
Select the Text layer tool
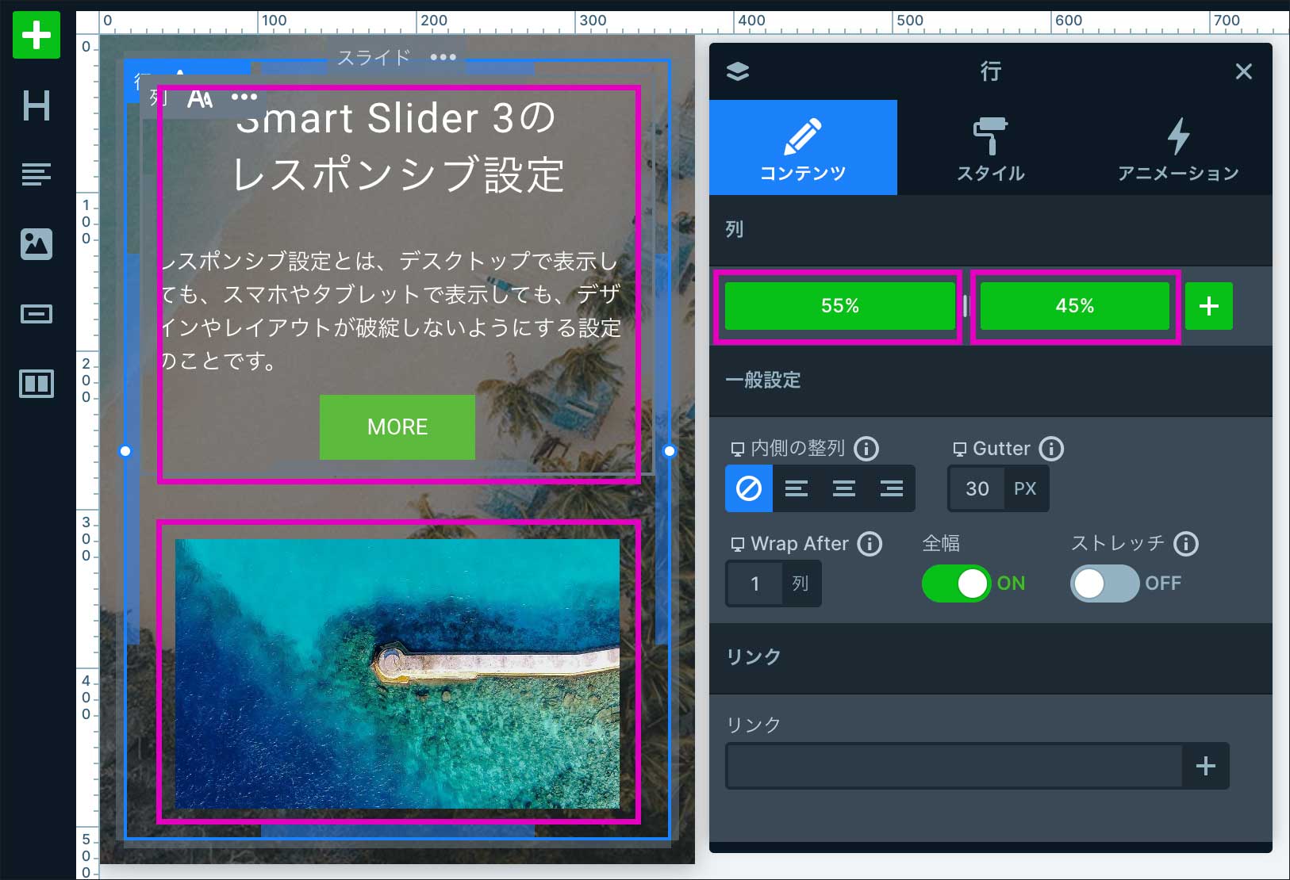tap(36, 174)
